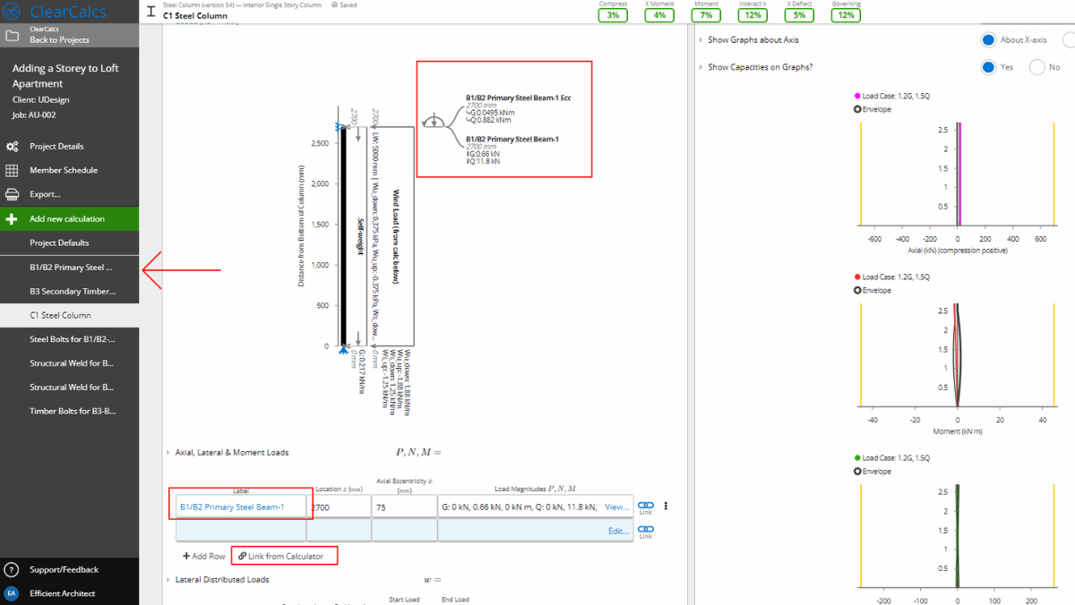The height and width of the screenshot is (605, 1075).
Task: Click the Axial Eccentricity field with value 75
Action: tap(404, 507)
